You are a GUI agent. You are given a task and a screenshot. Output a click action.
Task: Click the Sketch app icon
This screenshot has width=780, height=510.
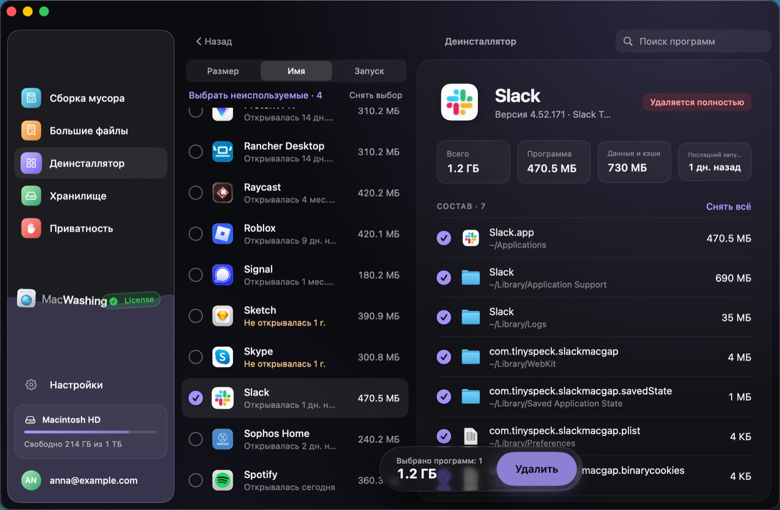coord(223,316)
